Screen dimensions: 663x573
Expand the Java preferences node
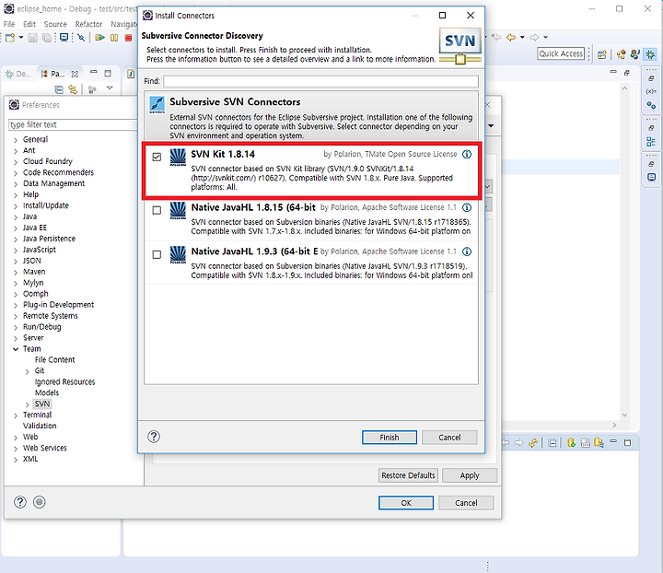[x=16, y=216]
